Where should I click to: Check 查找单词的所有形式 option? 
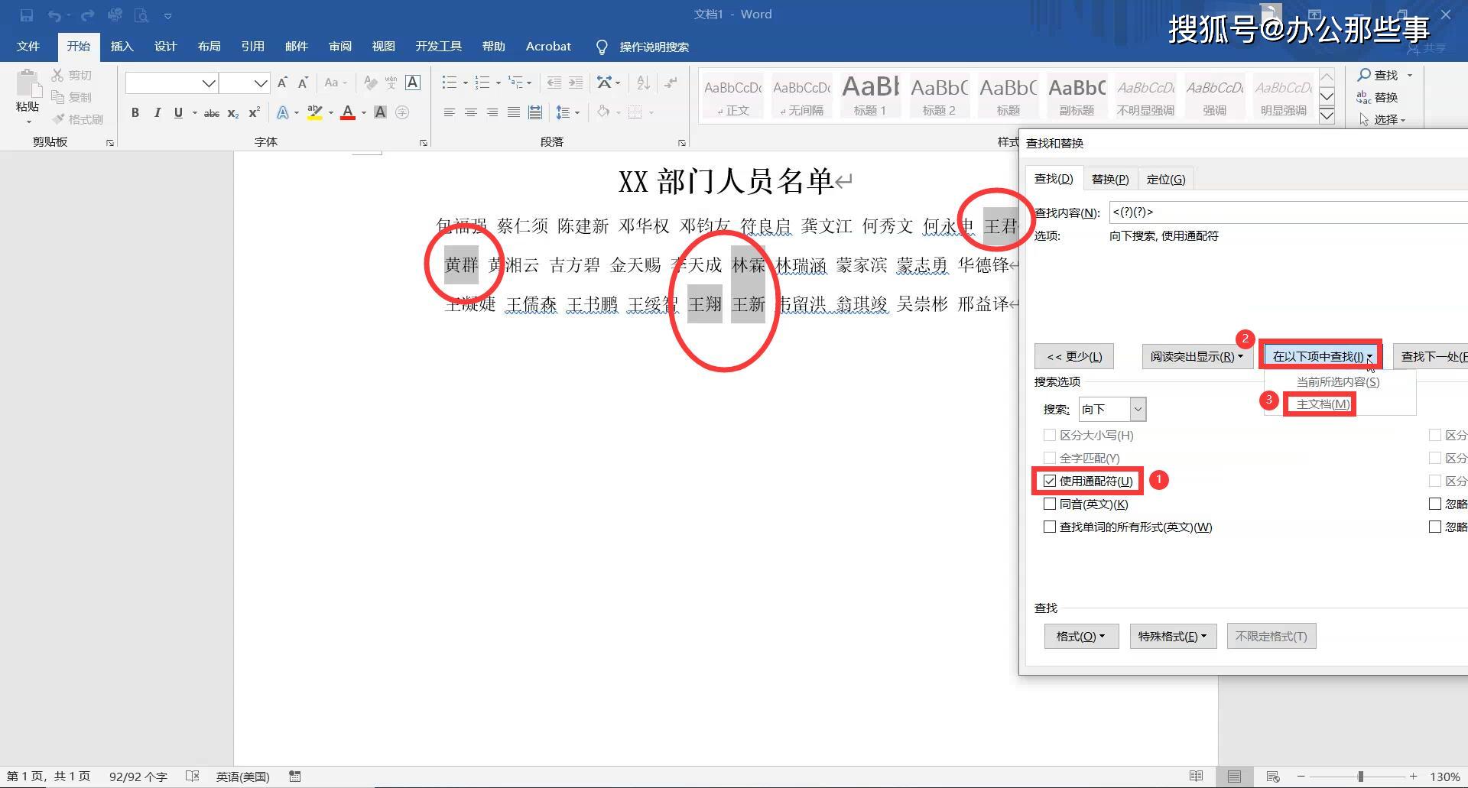point(1050,527)
